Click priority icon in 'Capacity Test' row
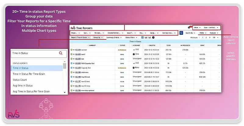The image size is (244, 126). click(x=74, y=68)
